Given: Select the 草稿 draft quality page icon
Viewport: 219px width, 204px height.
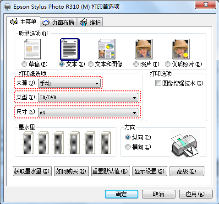Looking at the screenshot, I should pyautogui.click(x=33, y=49).
